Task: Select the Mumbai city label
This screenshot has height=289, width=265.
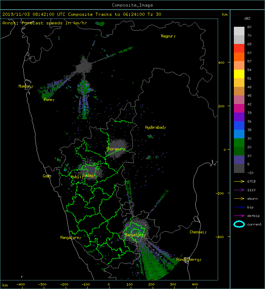Action: pyautogui.click(x=26, y=86)
